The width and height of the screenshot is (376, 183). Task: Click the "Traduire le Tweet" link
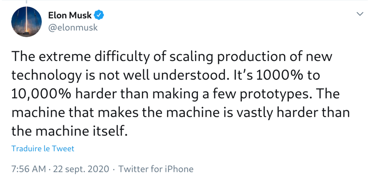tap(43, 149)
